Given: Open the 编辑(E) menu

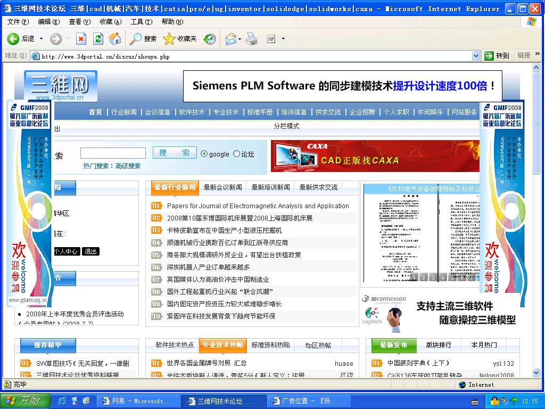Looking at the screenshot, I should tap(48, 21).
